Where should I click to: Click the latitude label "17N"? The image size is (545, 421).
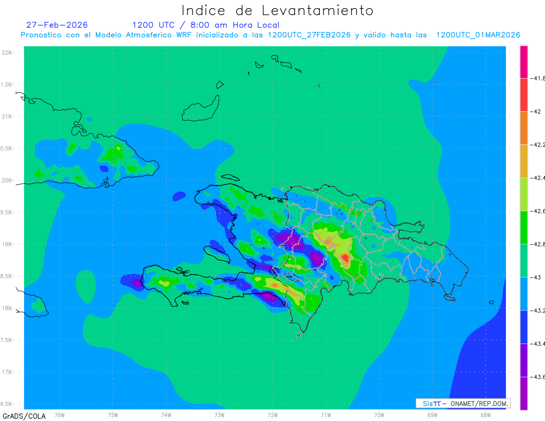click(x=6, y=372)
